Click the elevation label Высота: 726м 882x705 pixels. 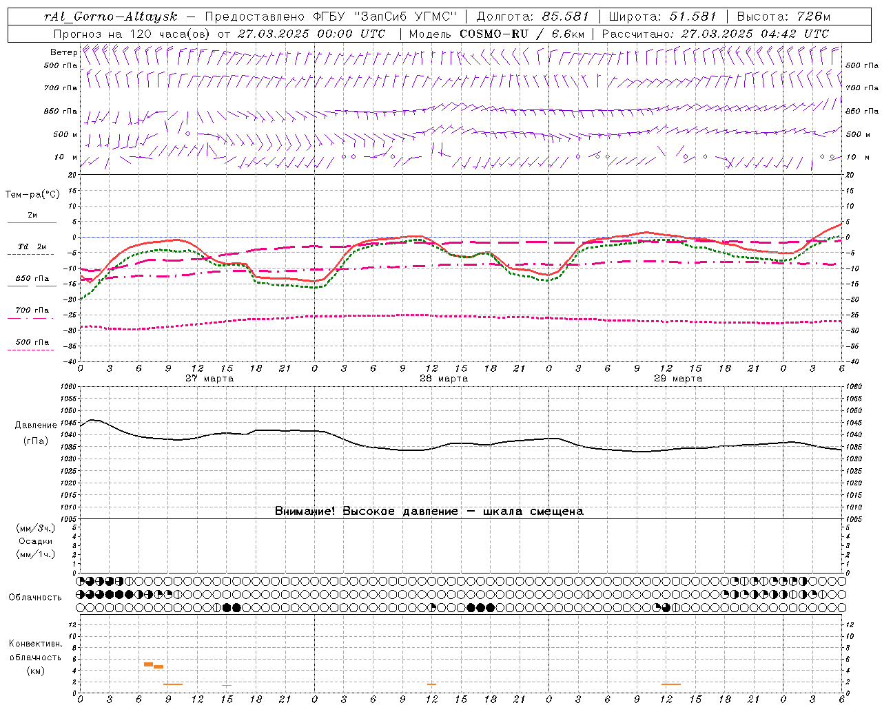(783, 17)
